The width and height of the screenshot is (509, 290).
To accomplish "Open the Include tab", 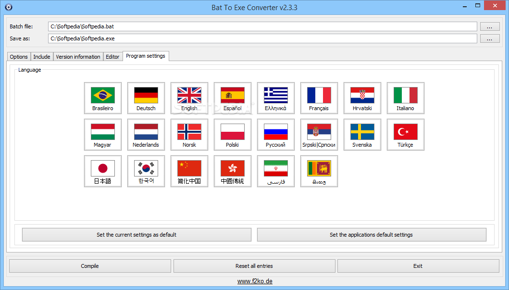I will pos(42,56).
